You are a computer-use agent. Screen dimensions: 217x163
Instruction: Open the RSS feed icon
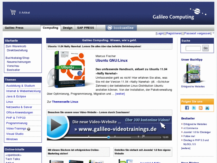[201, 108]
